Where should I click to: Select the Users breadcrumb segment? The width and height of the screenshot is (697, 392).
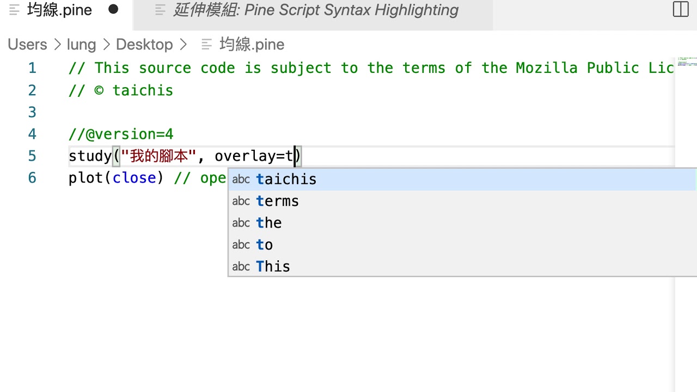tap(27, 45)
